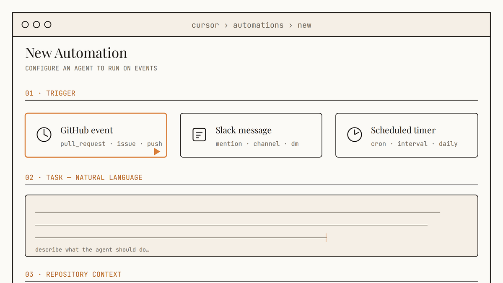Image resolution: width=503 pixels, height=283 pixels.
Task: Select the GitHub event trigger card
Action: pos(96,135)
